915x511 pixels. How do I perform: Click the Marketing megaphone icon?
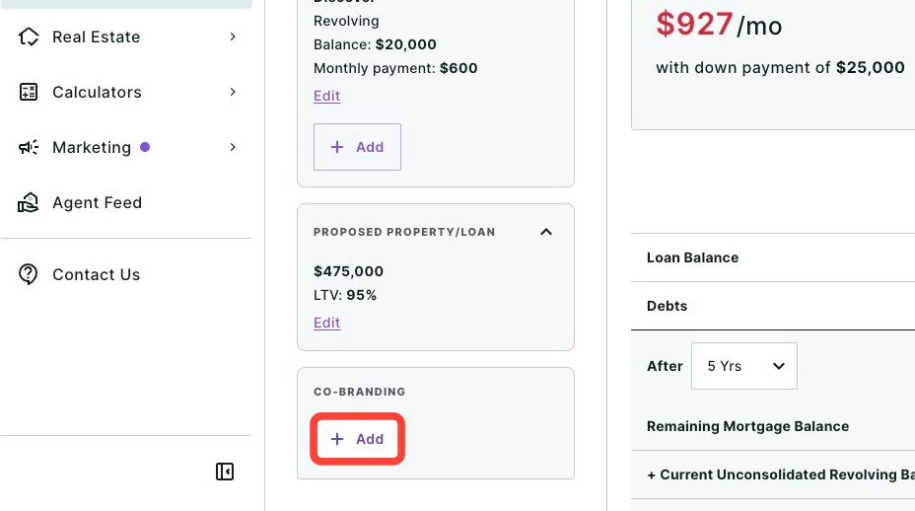(x=28, y=147)
